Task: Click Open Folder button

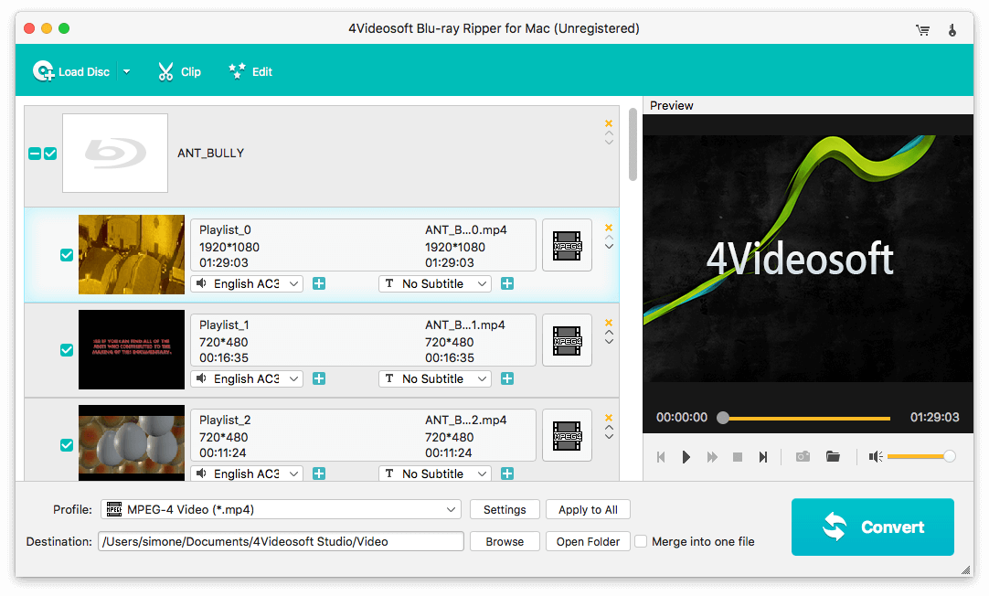Action: pyautogui.click(x=588, y=541)
